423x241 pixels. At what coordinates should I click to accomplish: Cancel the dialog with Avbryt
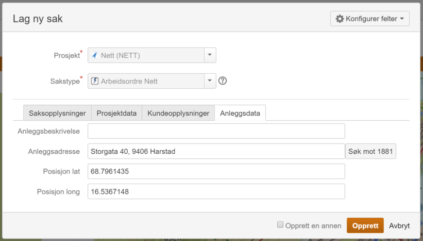tap(399, 226)
